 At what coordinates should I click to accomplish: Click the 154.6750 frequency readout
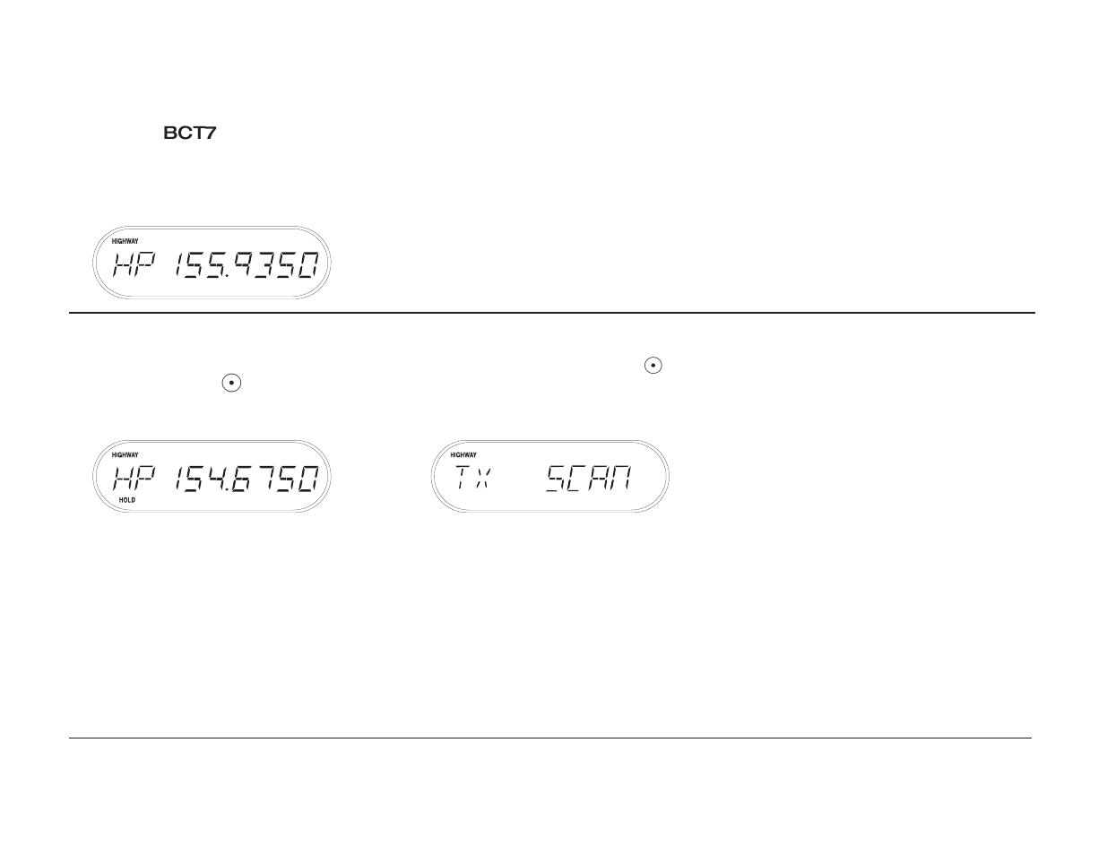246,478
